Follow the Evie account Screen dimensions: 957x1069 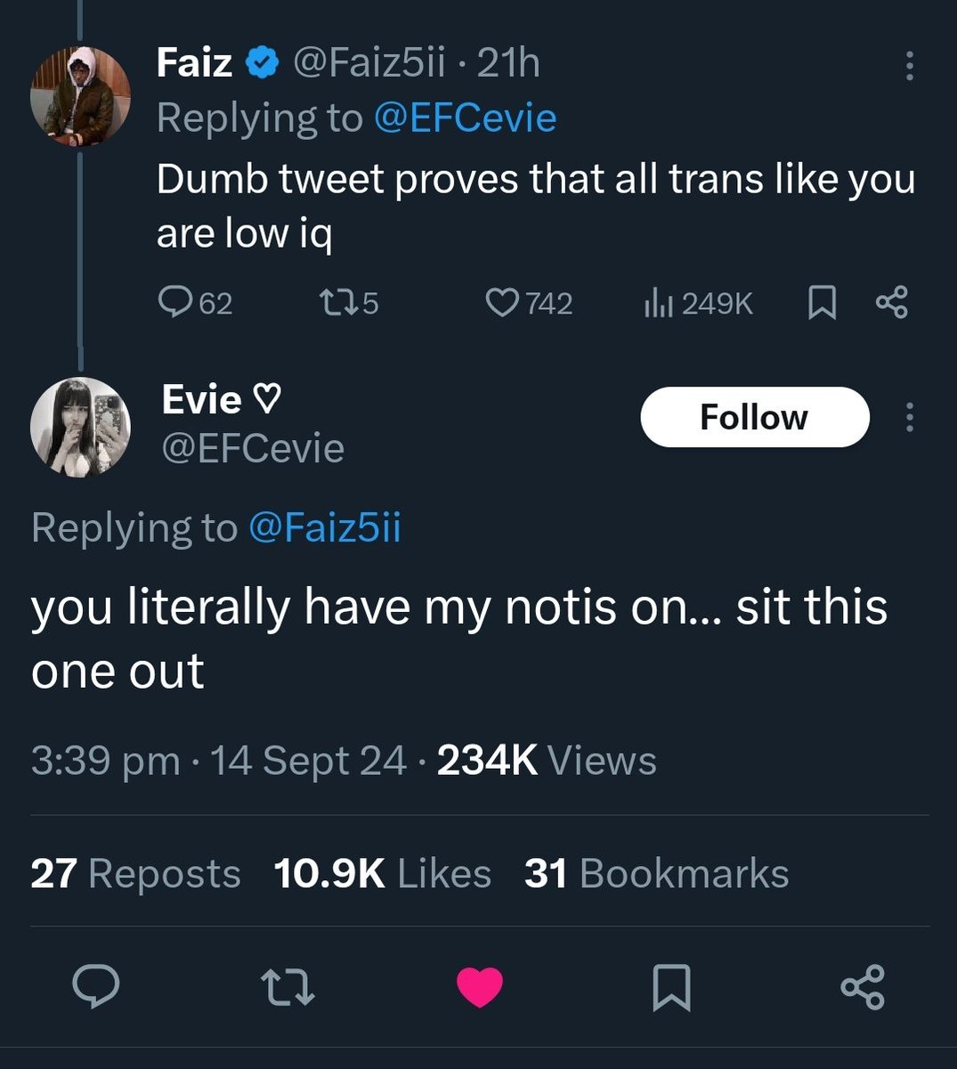[755, 417]
